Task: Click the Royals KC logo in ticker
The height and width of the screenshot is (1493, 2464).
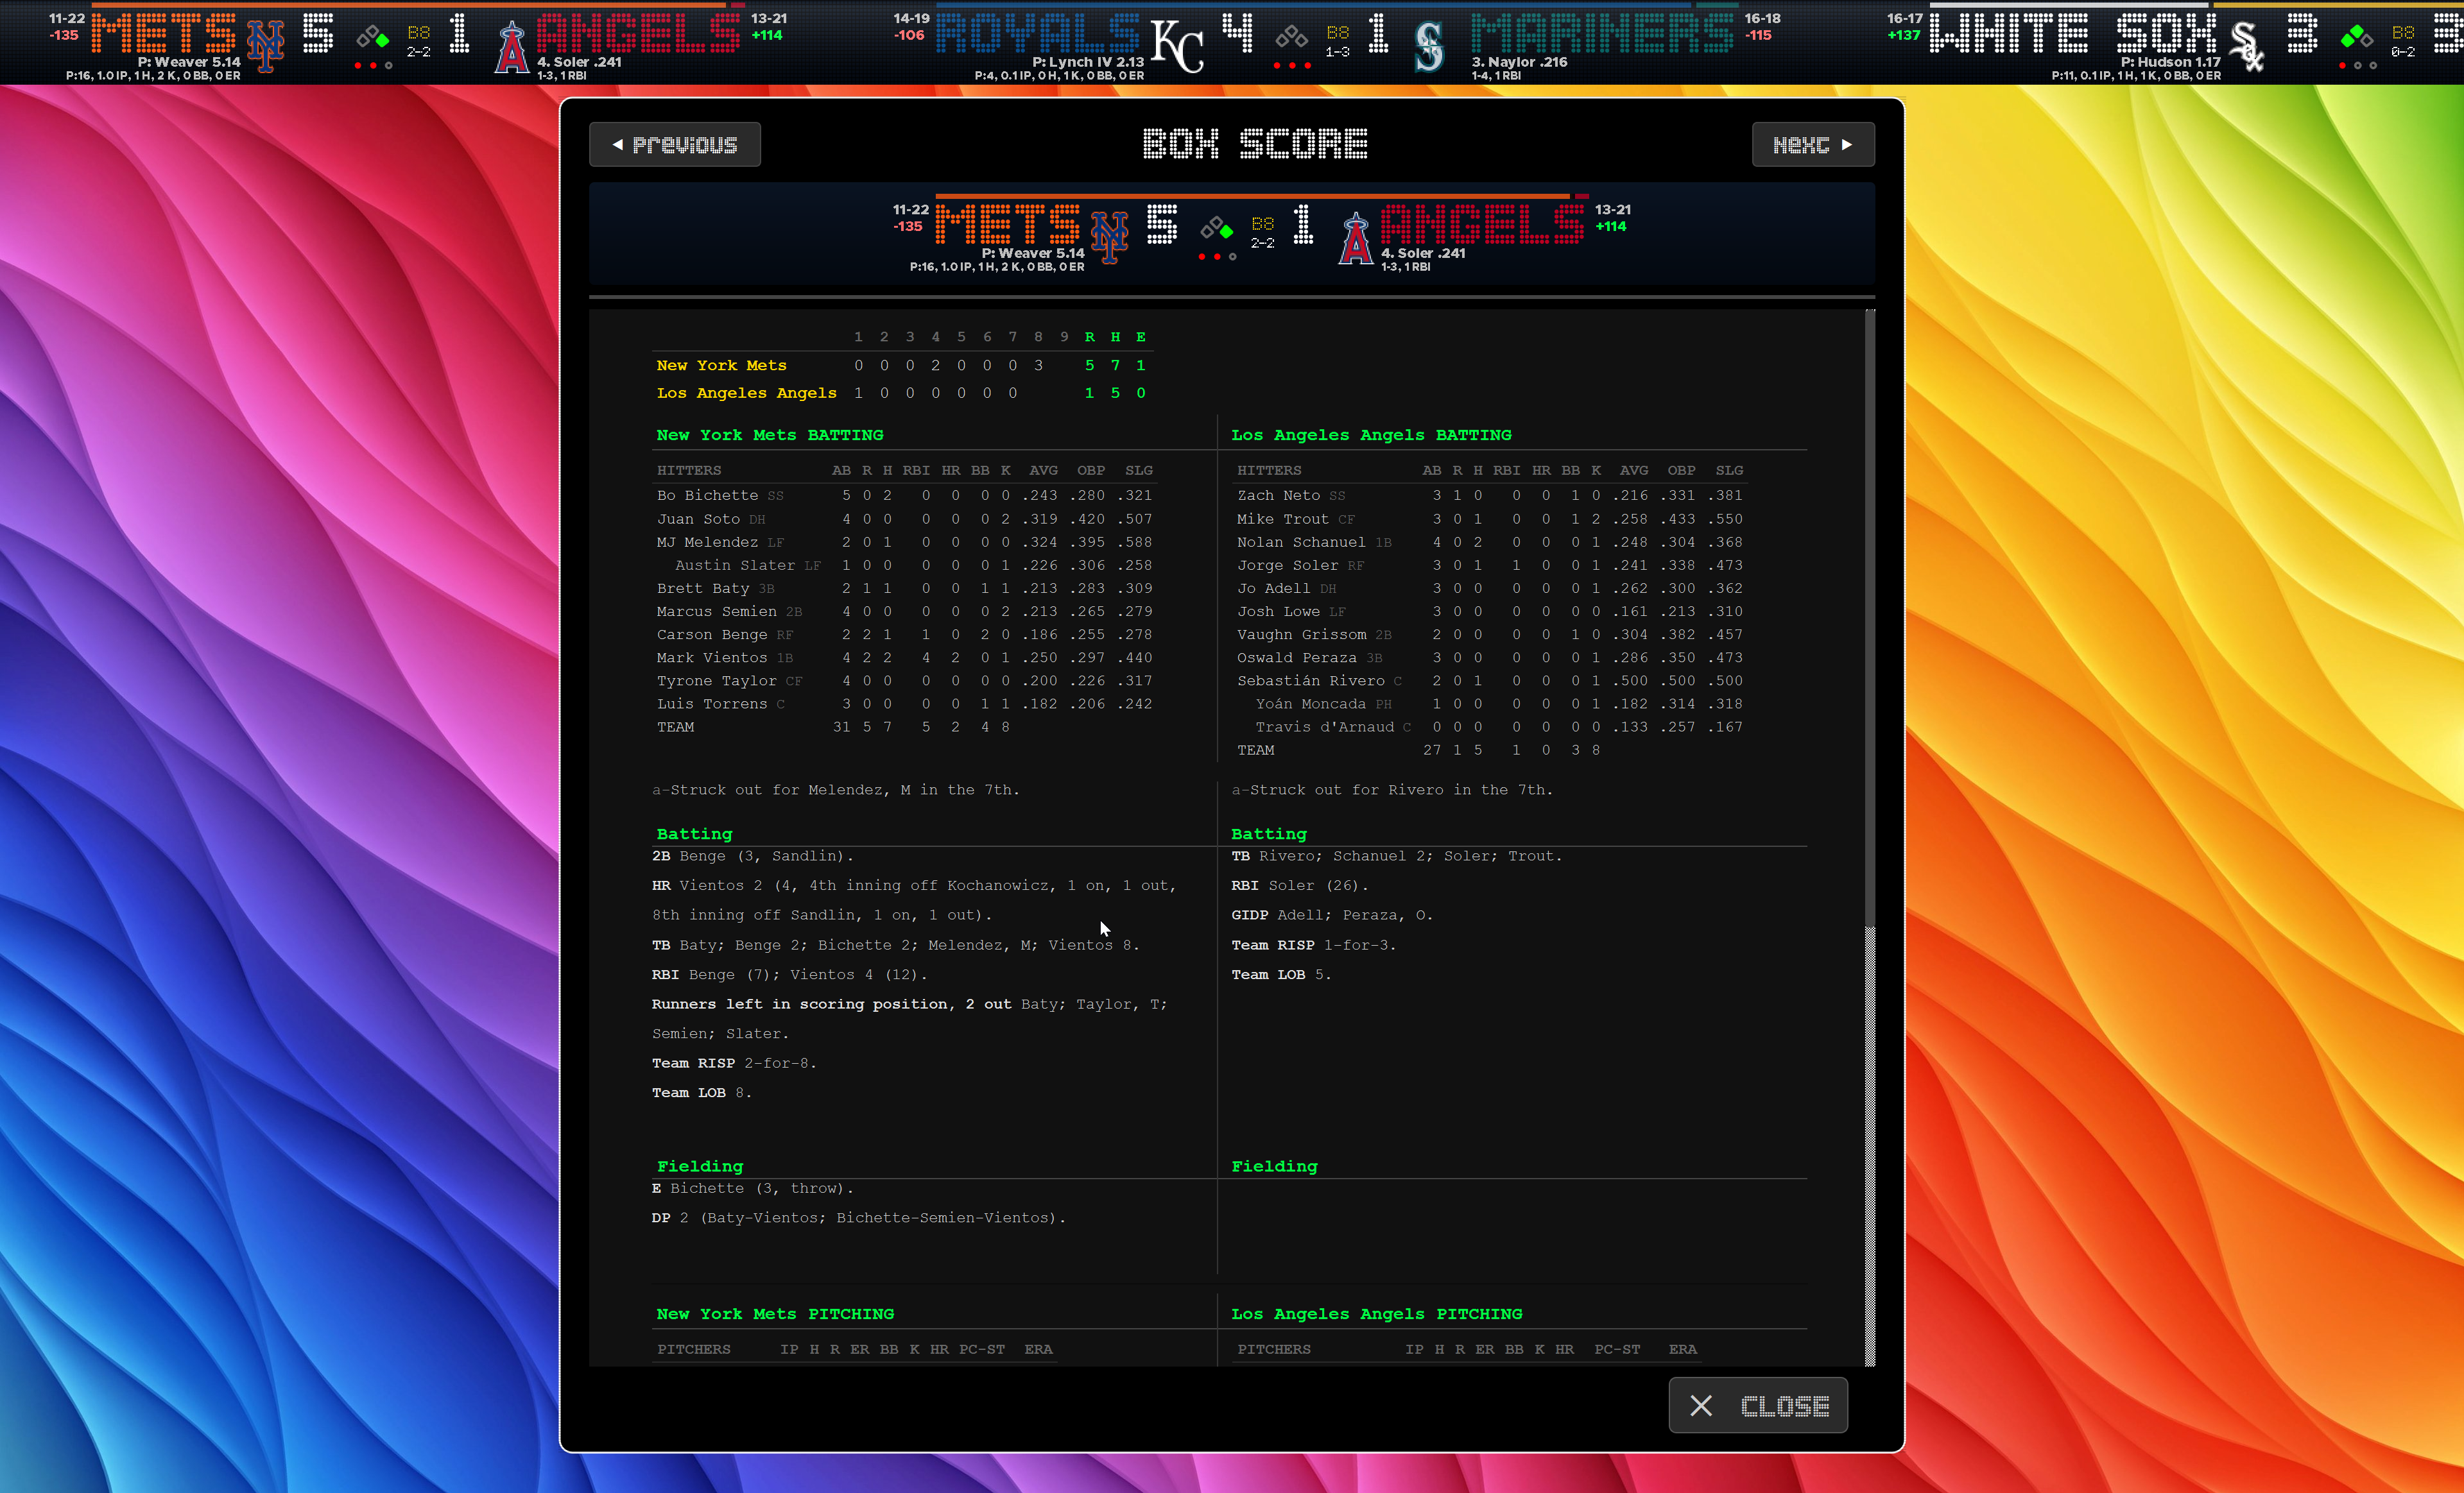Action: 1178,46
